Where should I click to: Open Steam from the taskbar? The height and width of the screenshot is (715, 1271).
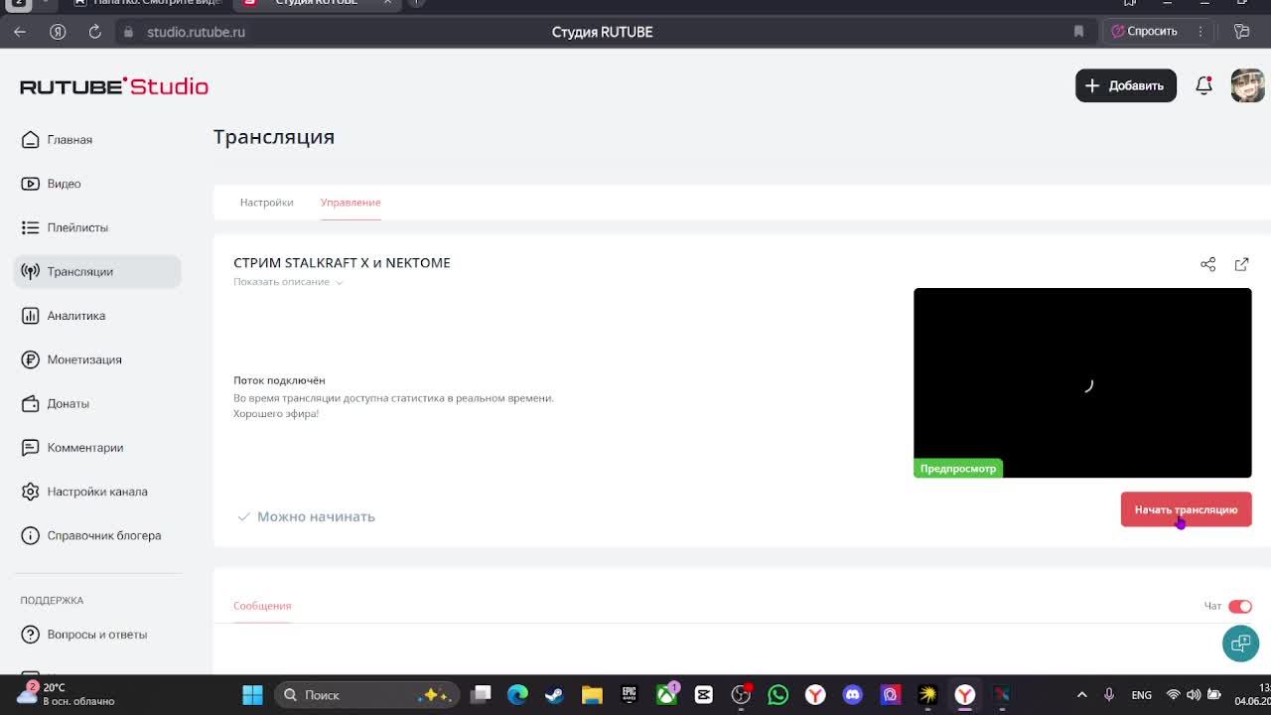click(554, 695)
